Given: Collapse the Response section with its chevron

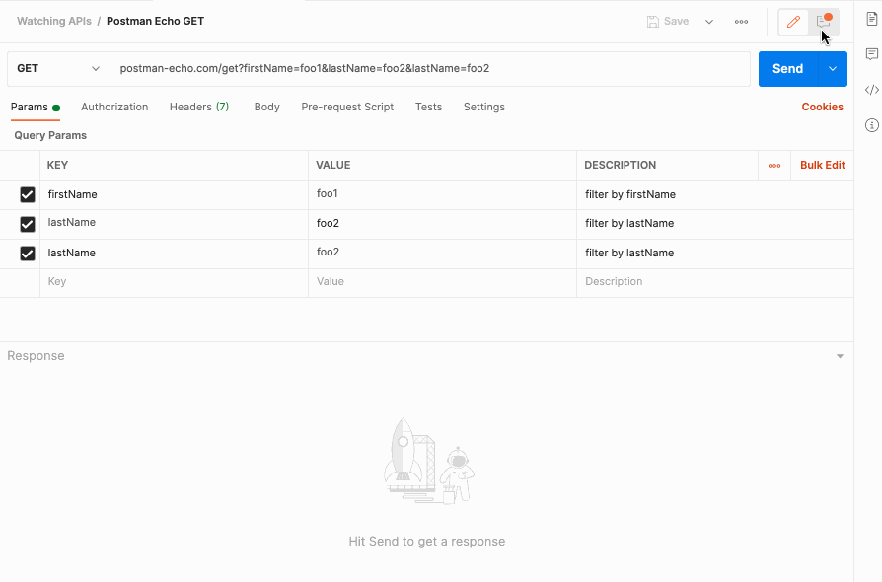Looking at the screenshot, I should [x=840, y=356].
